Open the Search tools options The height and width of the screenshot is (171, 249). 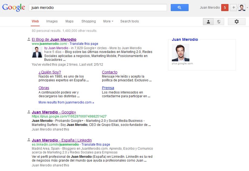point(129,21)
